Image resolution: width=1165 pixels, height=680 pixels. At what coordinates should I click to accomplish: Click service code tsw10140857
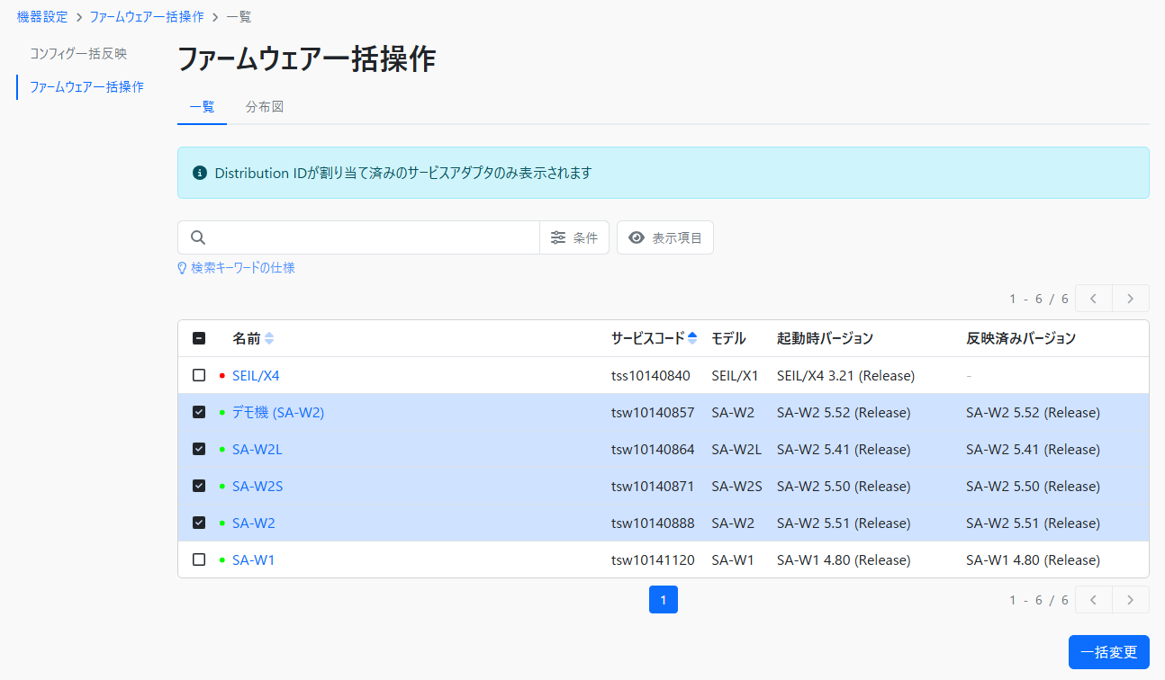[653, 412]
